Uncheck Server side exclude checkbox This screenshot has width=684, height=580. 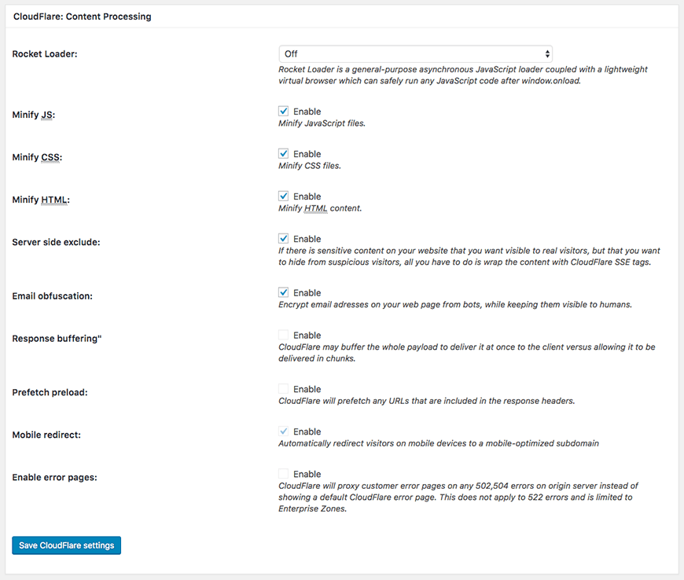point(284,239)
